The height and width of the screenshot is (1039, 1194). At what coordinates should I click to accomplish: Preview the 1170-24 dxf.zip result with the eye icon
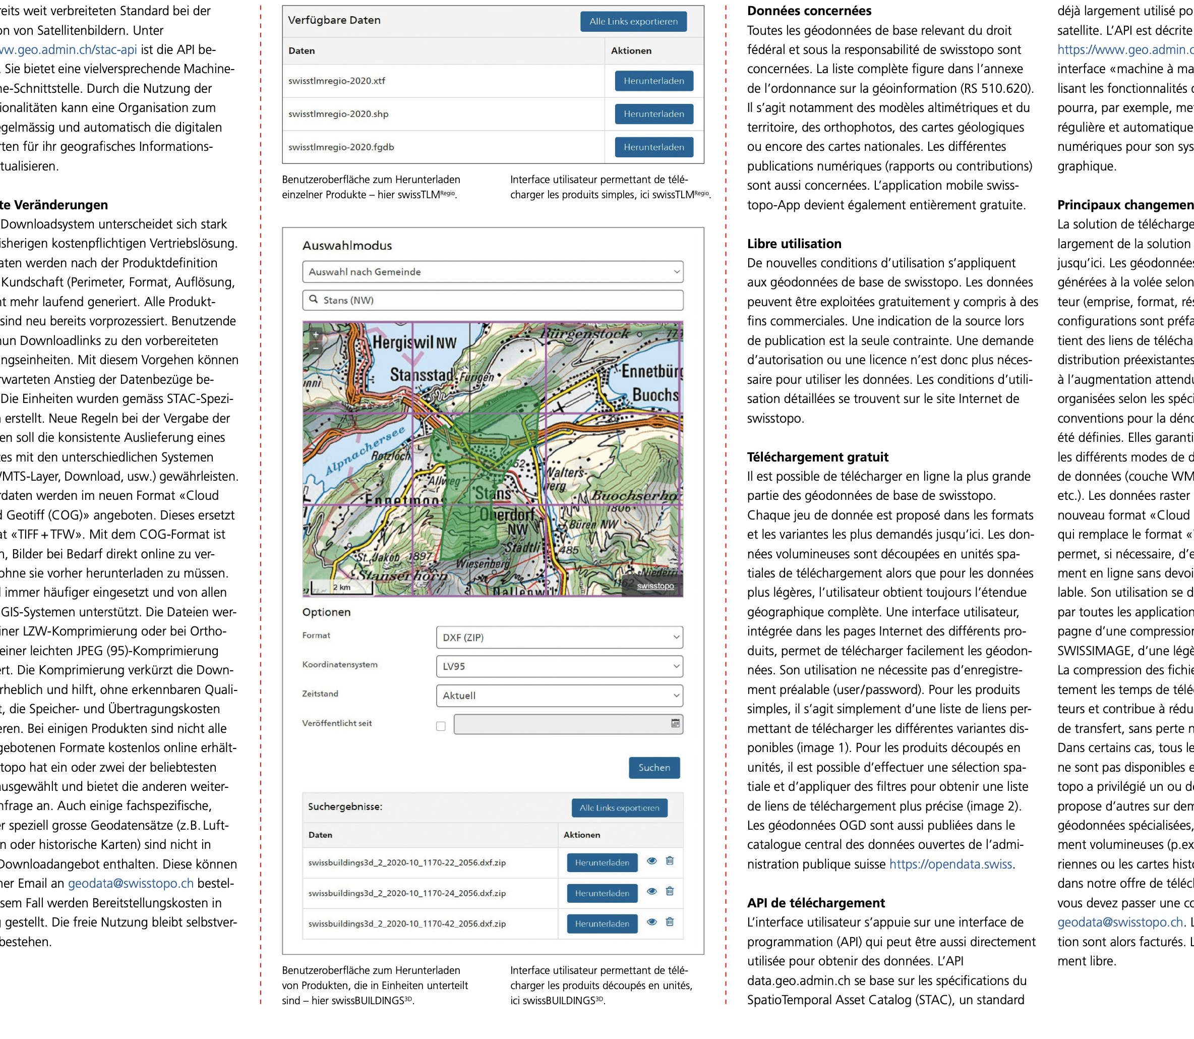(651, 892)
